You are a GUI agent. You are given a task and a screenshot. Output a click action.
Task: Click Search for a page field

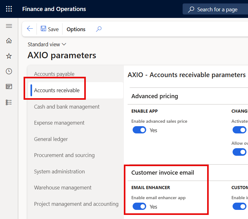(215, 9)
